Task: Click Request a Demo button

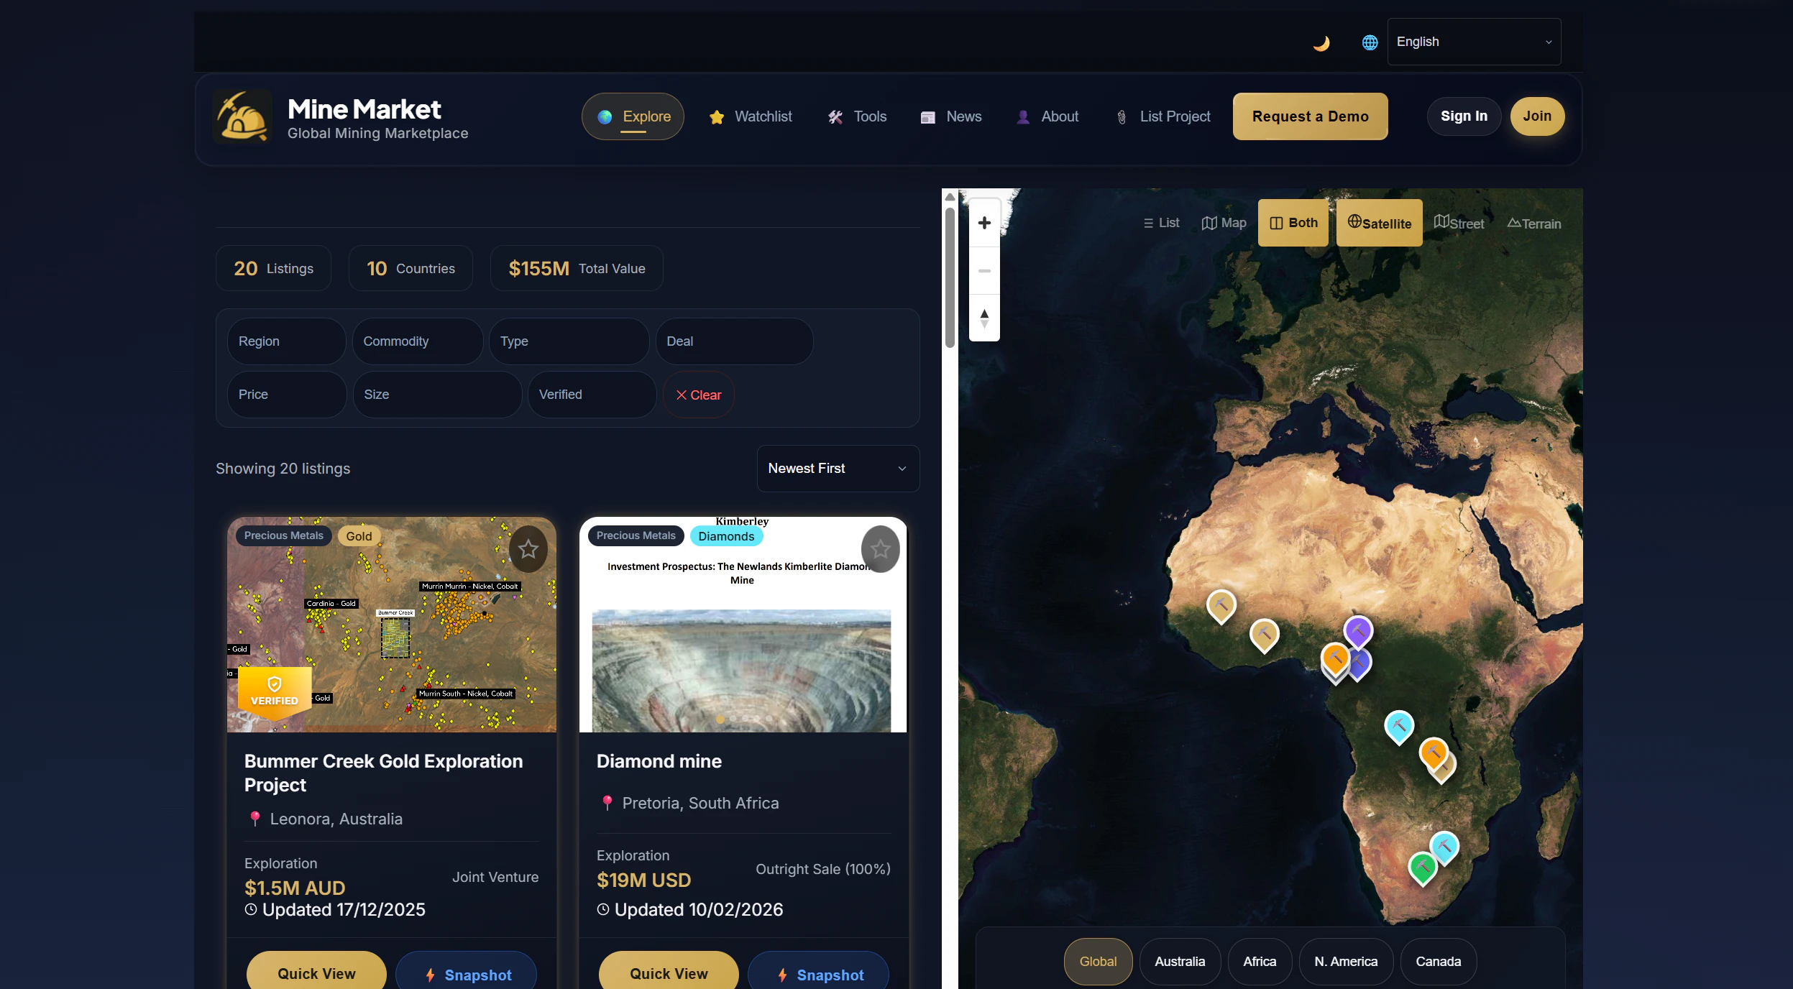Action: pos(1310,116)
